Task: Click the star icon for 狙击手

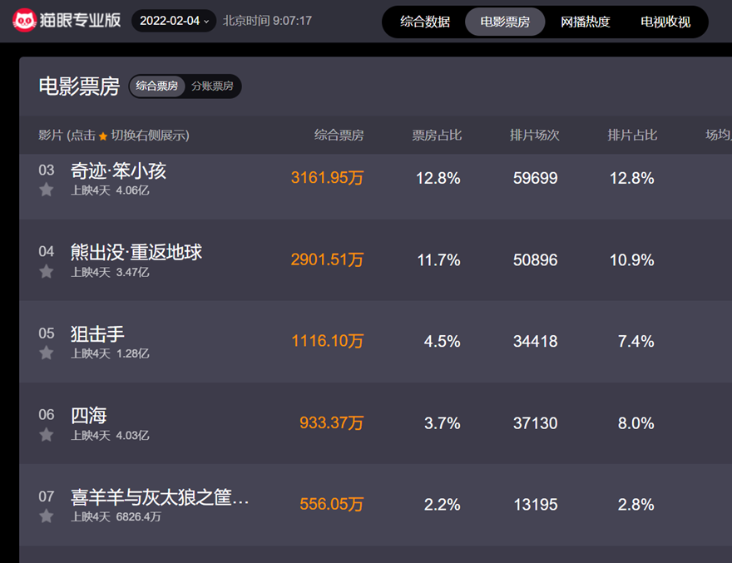Action: (x=47, y=353)
